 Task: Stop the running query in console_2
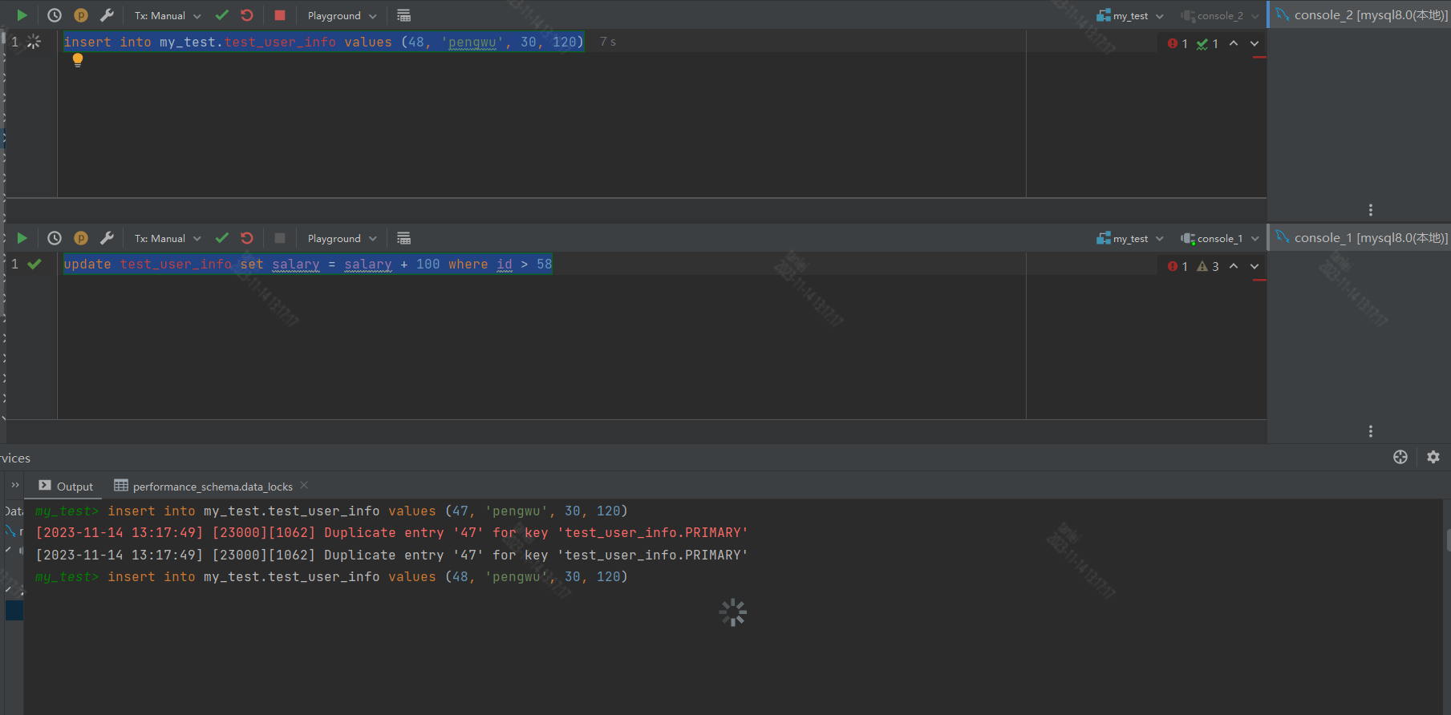tap(280, 15)
